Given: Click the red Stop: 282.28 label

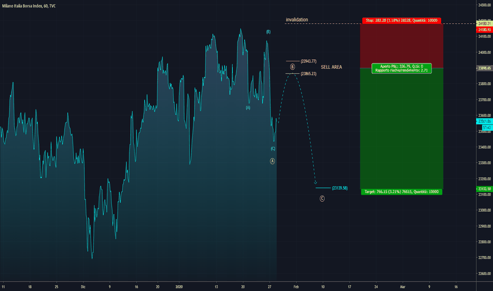Looking at the screenshot, I should tap(401, 21).
